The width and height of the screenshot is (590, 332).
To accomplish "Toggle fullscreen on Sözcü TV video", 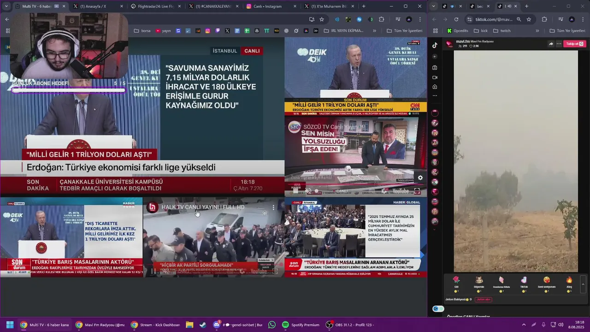I will (417, 190).
